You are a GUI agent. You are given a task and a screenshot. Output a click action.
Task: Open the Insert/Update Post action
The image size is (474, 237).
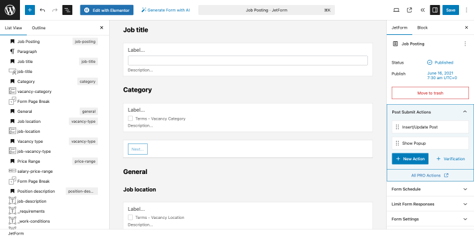430,127
